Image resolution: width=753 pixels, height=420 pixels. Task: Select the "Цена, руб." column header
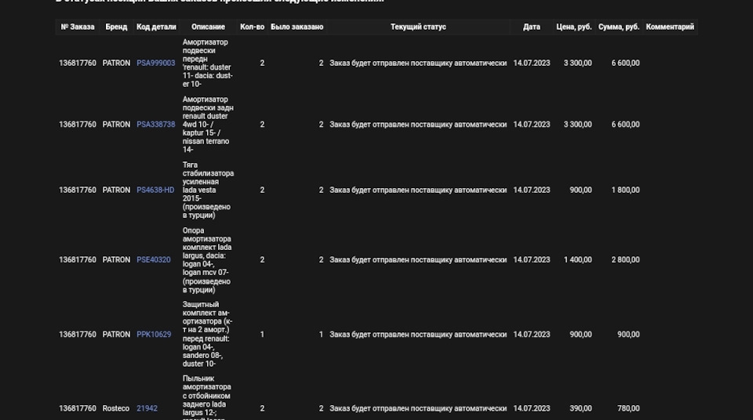(574, 27)
